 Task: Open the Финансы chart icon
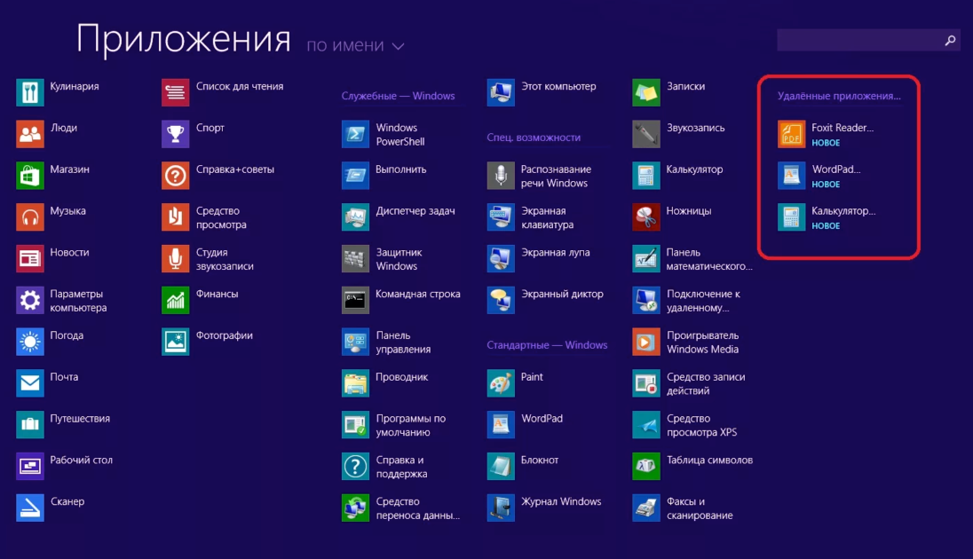click(x=176, y=300)
